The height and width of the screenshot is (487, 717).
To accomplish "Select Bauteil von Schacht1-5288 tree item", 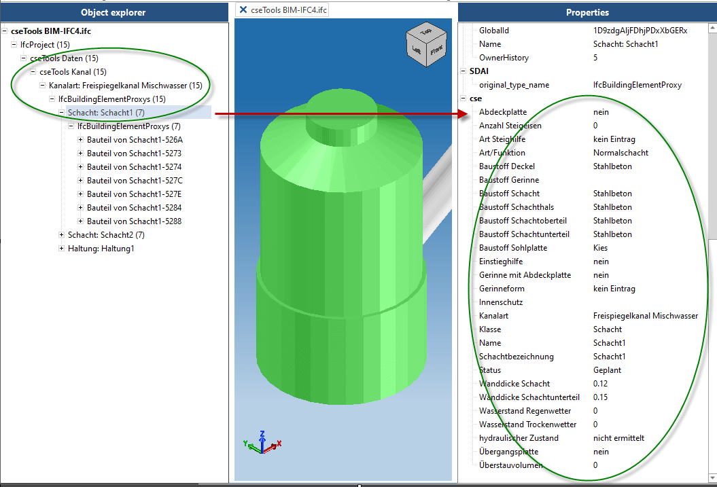I will [134, 221].
